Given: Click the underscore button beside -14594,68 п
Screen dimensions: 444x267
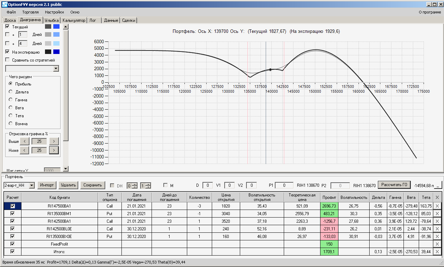Looking at the screenshot, I should tap(437, 185).
